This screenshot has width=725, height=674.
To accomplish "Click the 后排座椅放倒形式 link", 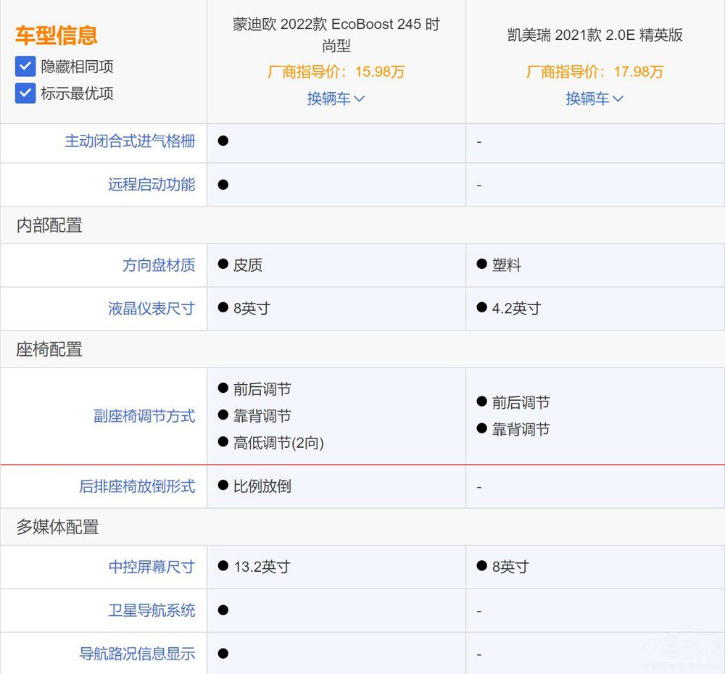I will coord(137,486).
